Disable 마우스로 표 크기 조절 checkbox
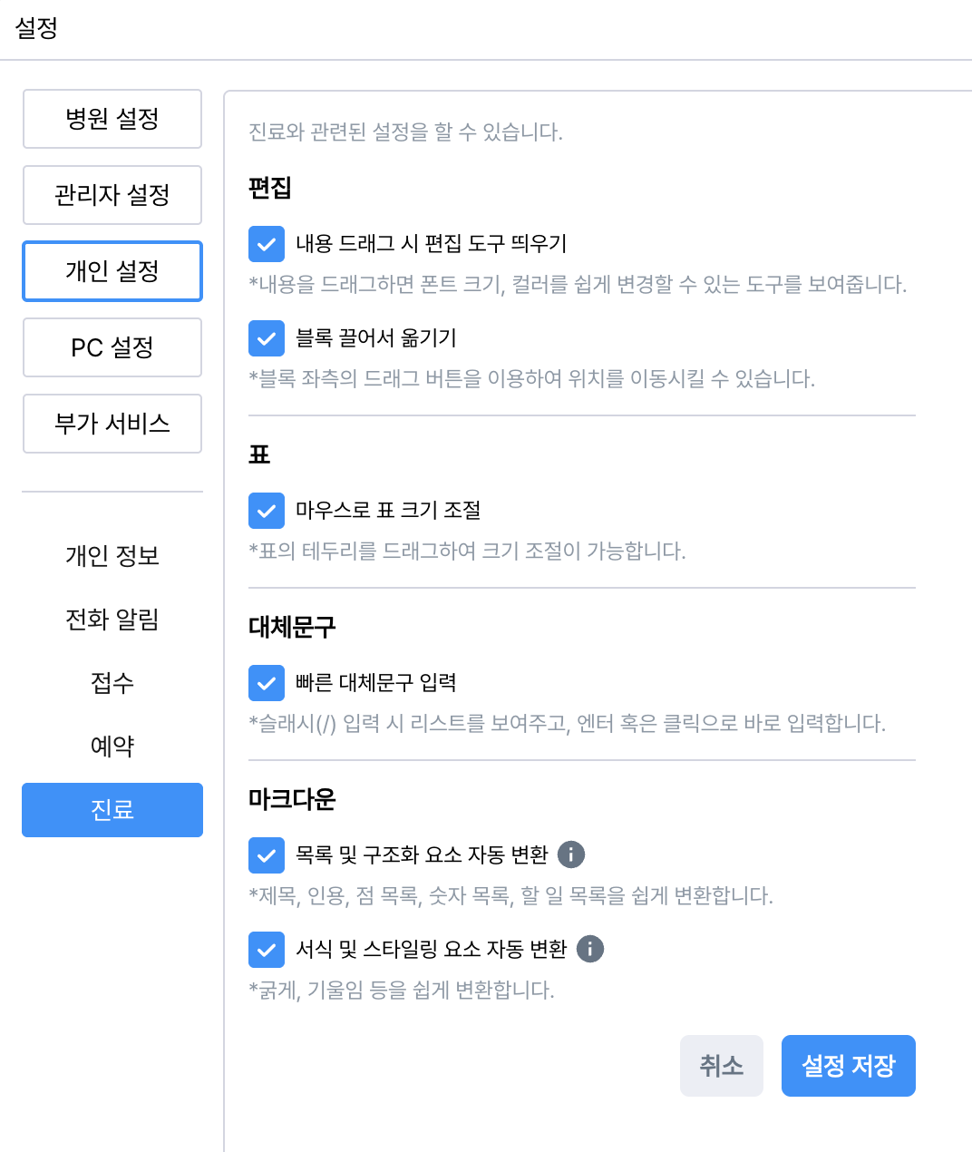This screenshot has width=972, height=1152. coord(267,511)
